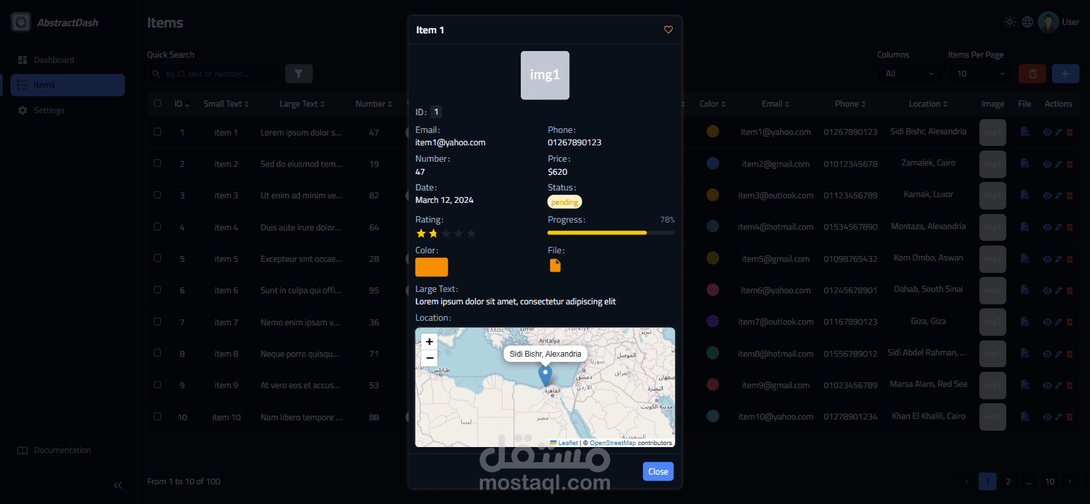The image size is (1090, 504).
Task: Click the second rating star in dialog
Action: coord(433,233)
